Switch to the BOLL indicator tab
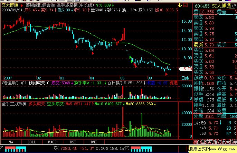 tap(31, 142)
